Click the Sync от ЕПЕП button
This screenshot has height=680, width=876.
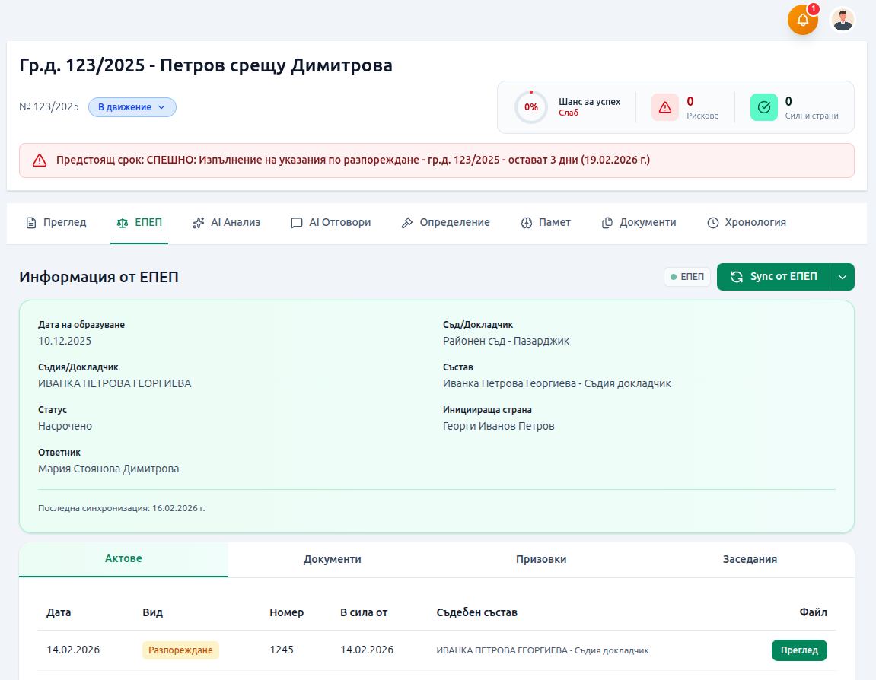click(x=774, y=277)
